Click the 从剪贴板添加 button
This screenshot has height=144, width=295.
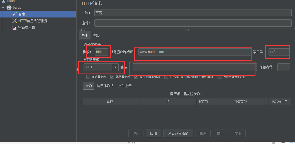click(178, 133)
